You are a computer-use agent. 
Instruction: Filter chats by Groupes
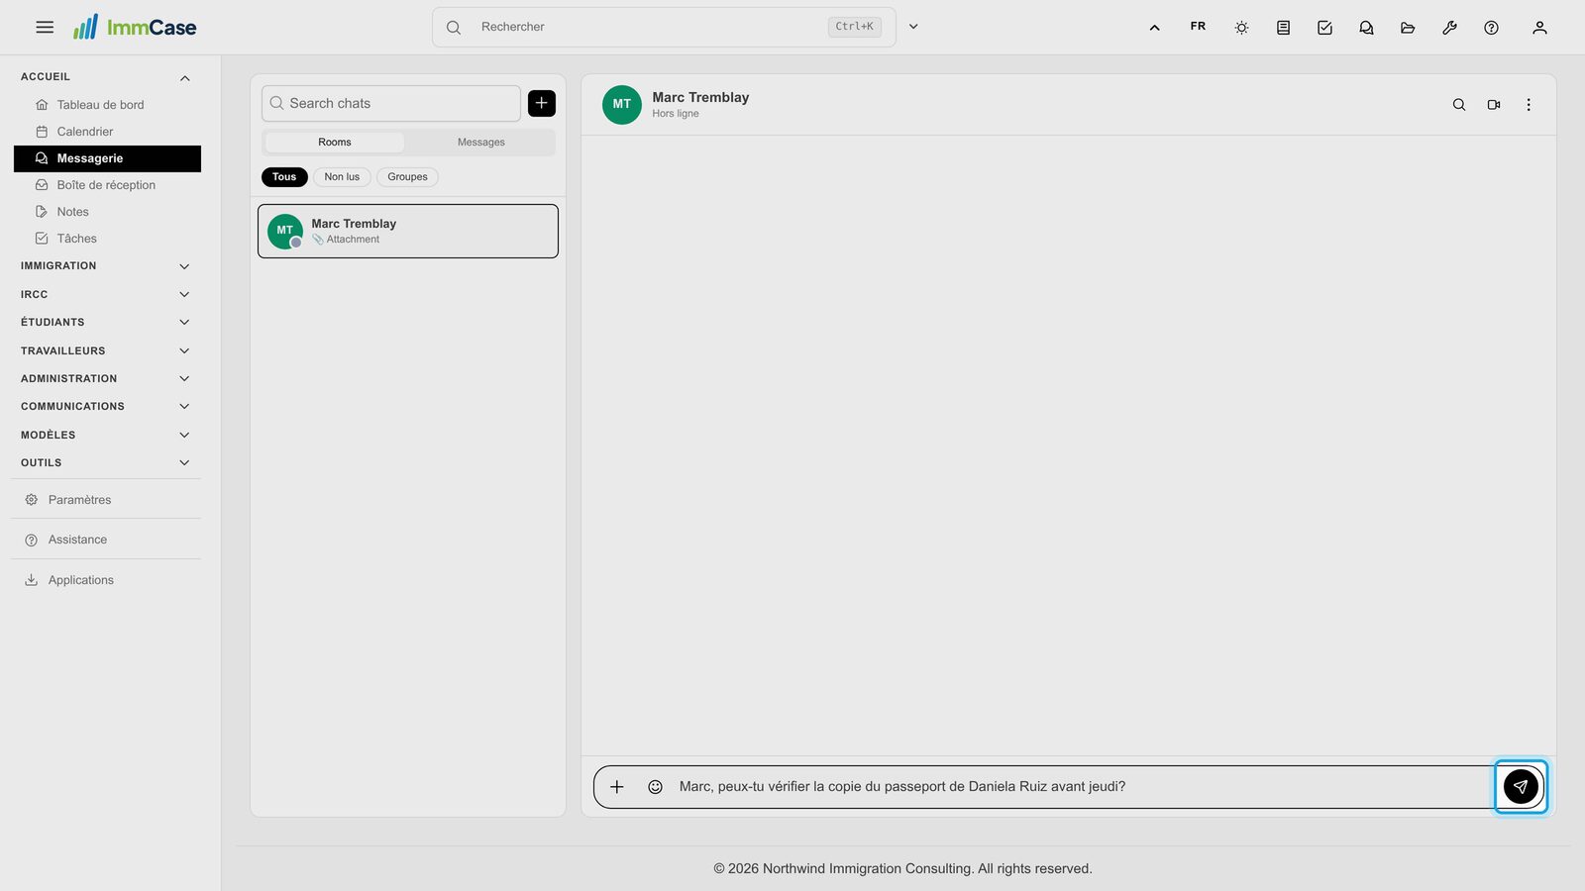tap(407, 177)
